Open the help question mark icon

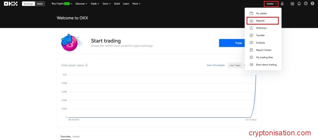coord(306,4)
